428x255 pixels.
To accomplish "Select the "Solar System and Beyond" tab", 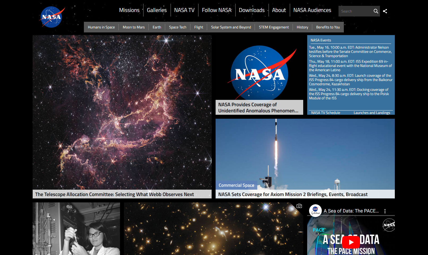I will tap(231, 27).
